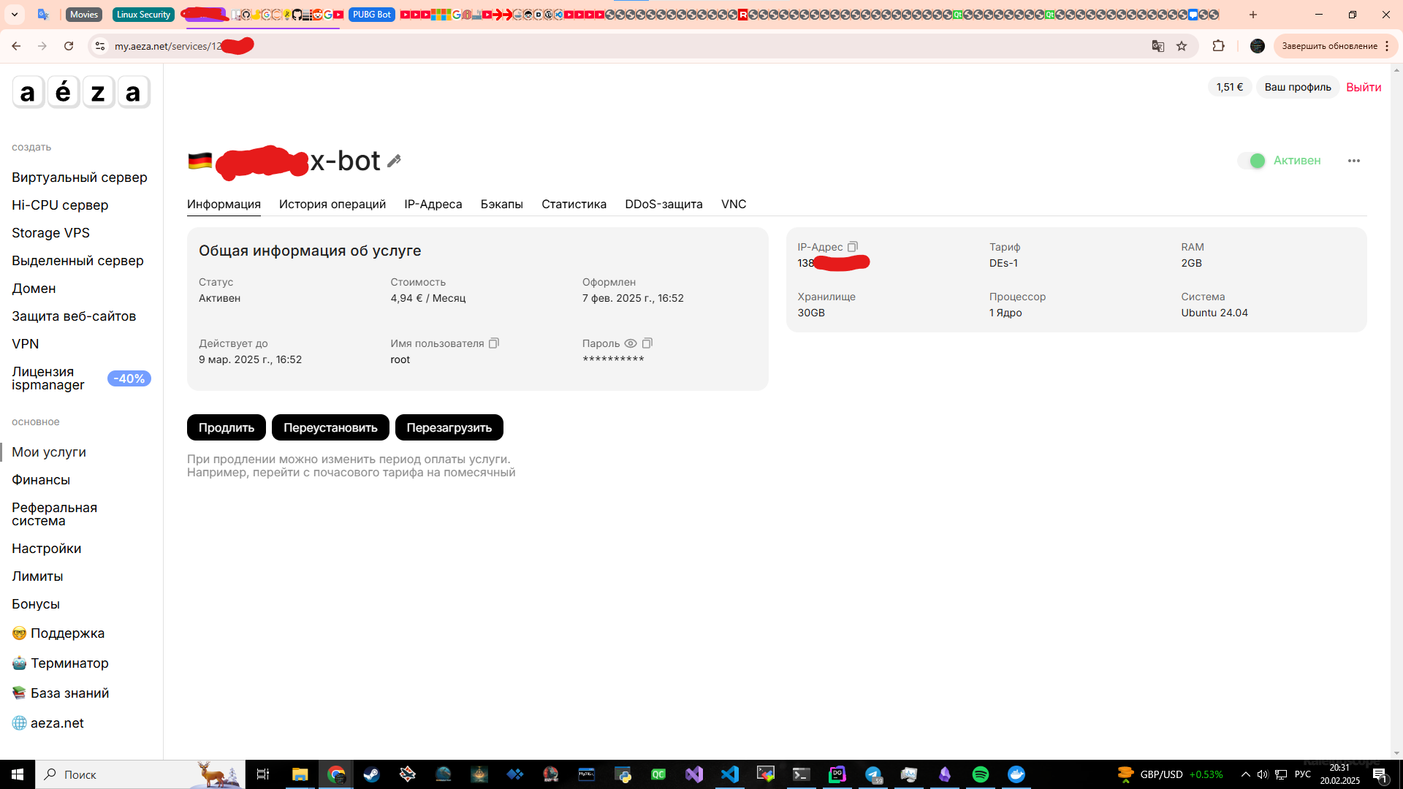The width and height of the screenshot is (1403, 789).
Task: Copy the IP address with the copy icon
Action: tap(852, 247)
